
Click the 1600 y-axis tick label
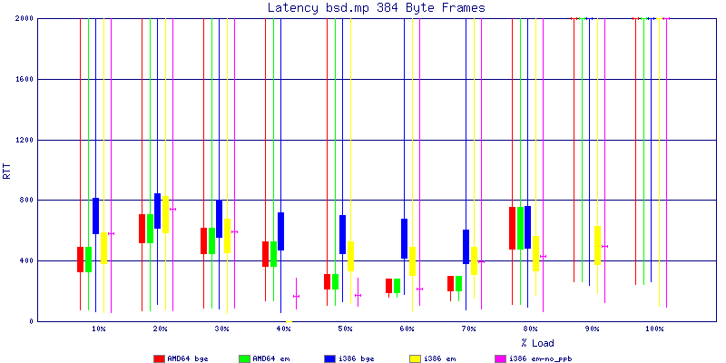pos(25,79)
